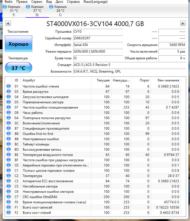
Task: Click status orb of attribute BB
Action: pos(9,139)
